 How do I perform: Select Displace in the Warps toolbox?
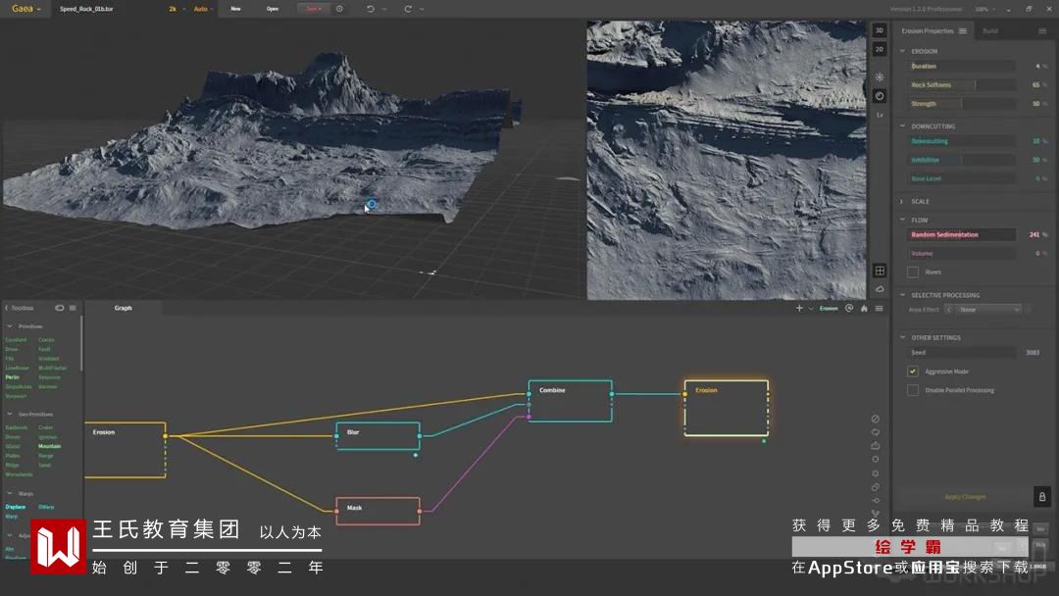click(x=16, y=507)
